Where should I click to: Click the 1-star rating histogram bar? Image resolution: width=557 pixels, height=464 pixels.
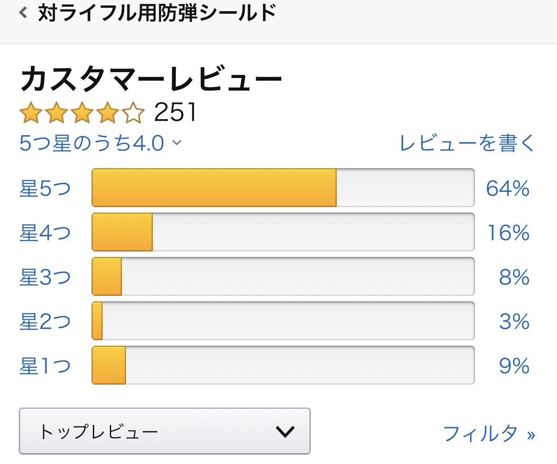[283, 365]
